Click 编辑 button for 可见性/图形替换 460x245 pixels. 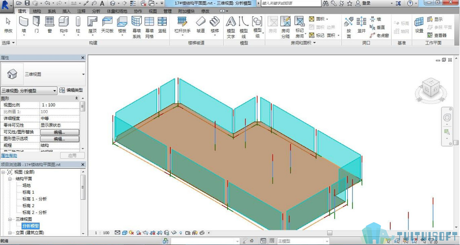[59, 132]
